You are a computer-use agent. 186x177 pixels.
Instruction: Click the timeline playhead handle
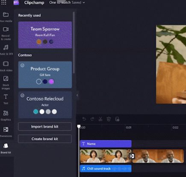79,126
